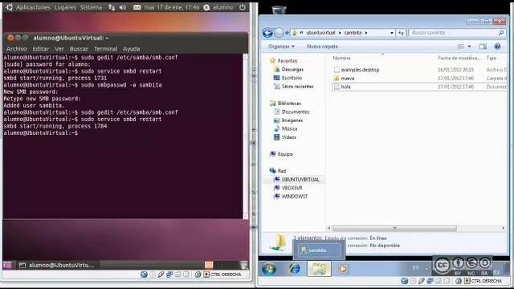The image size is (514, 289).
Task: Click the Windows Start orb
Action: [x=269, y=269]
